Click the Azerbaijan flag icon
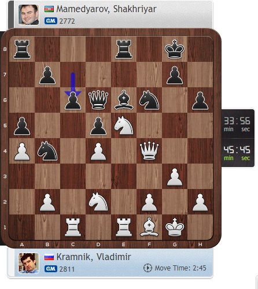The width and height of the screenshot is (258, 289). tap(49, 9)
